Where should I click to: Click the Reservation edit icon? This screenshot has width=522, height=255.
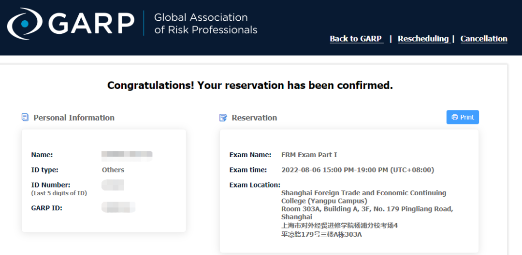[x=223, y=118]
